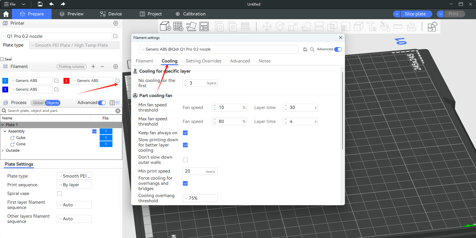Viewport: 476px width, 238px height.
Task: Switch to Setting Overrides tab
Action: [203, 61]
